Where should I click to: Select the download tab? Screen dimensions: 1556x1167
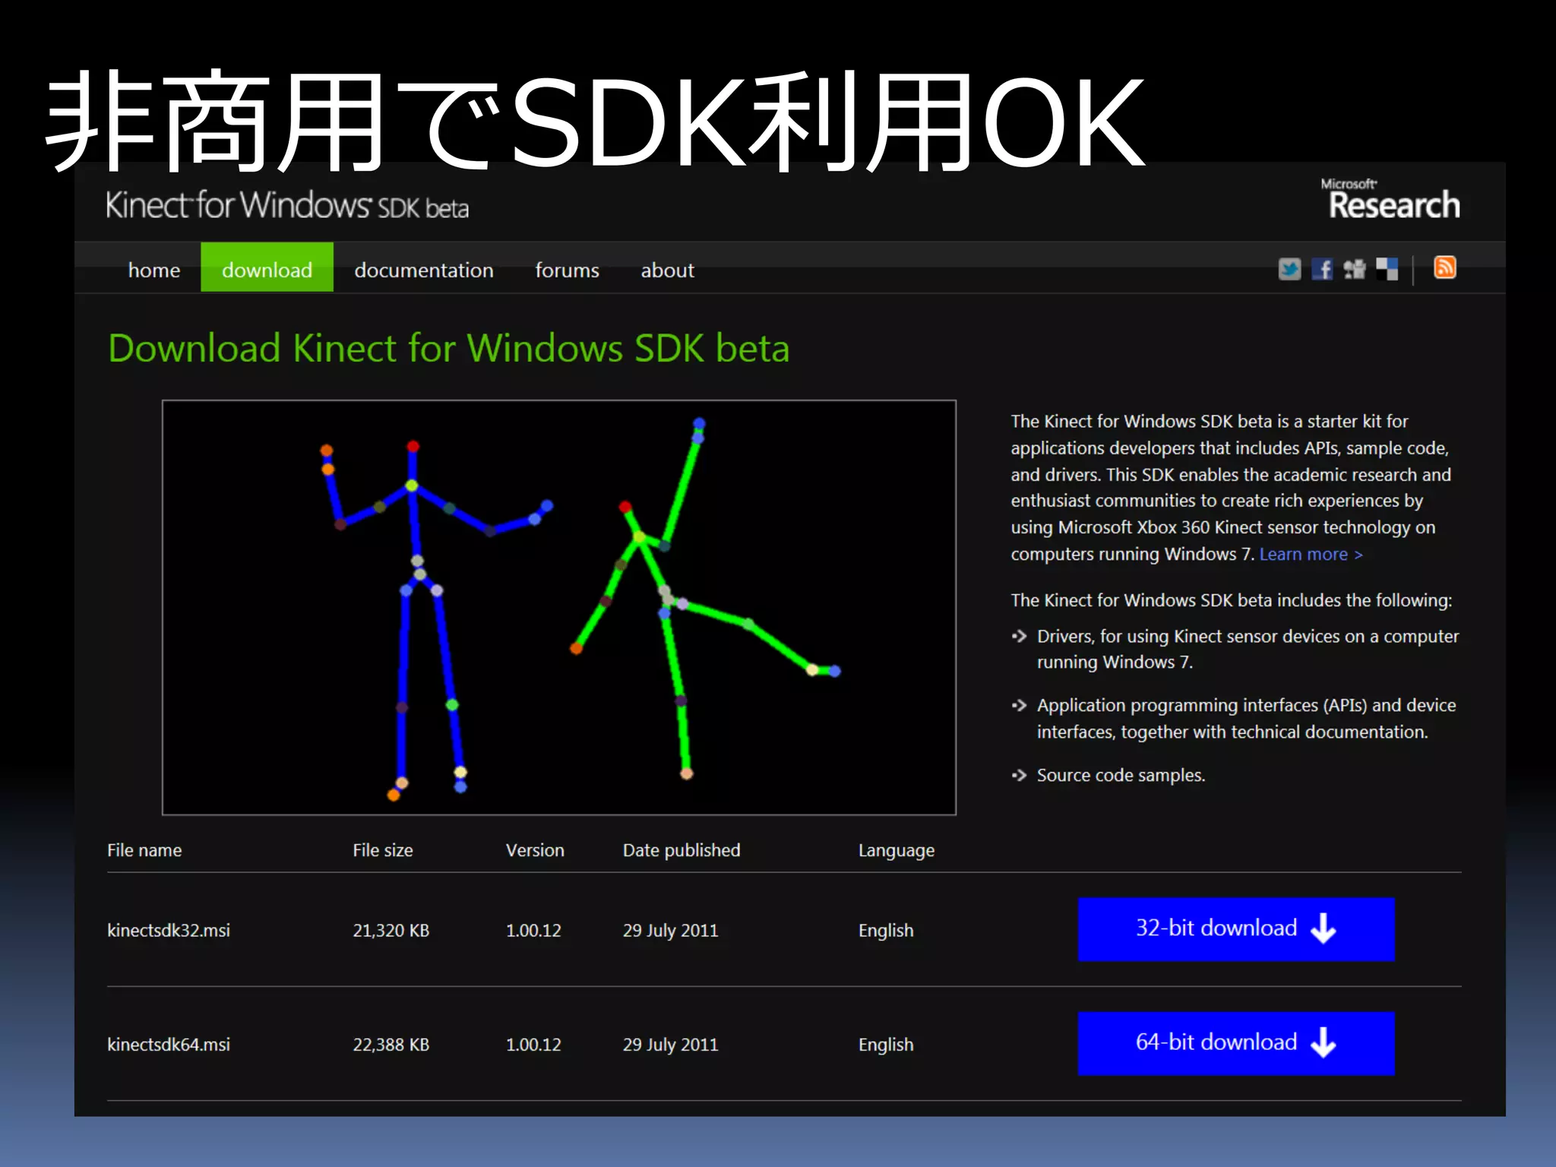tap(267, 267)
